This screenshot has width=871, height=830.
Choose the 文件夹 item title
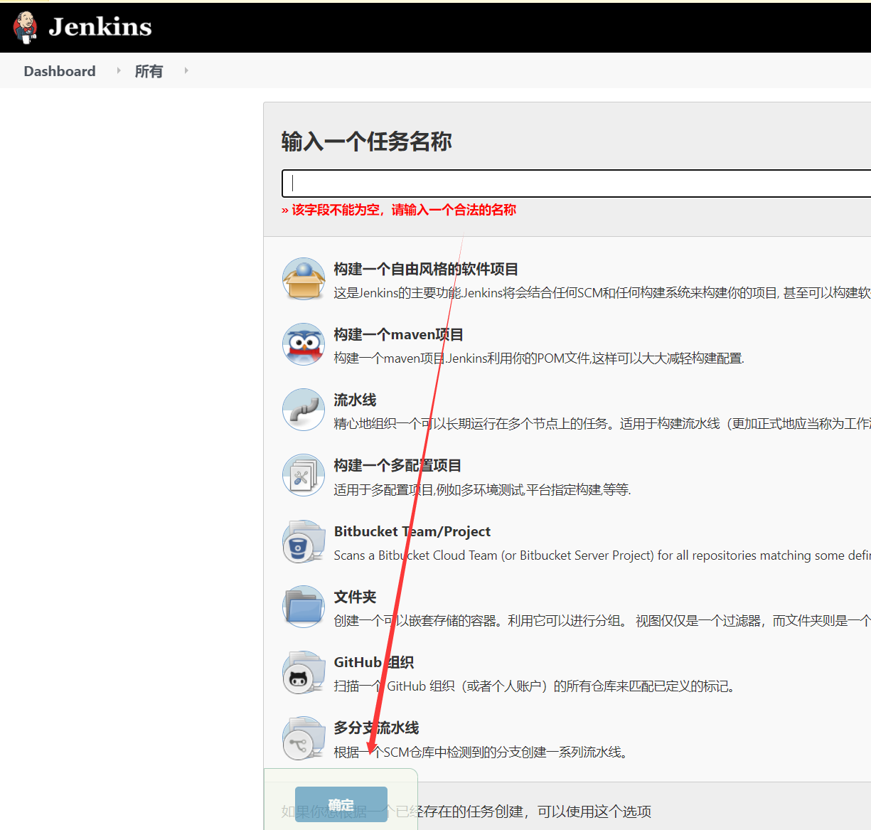[x=355, y=597]
